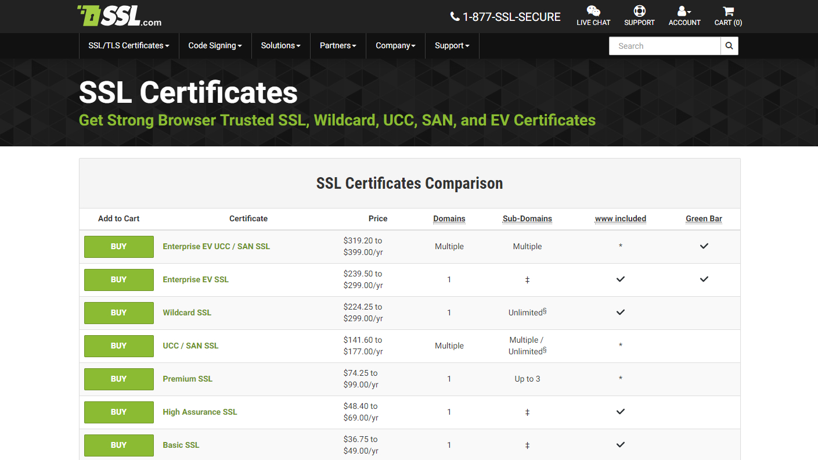
Task: Open the Basic SSL link
Action: click(181, 445)
